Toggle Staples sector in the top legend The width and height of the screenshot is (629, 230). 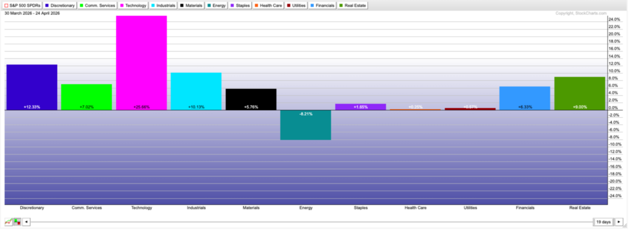(241, 6)
